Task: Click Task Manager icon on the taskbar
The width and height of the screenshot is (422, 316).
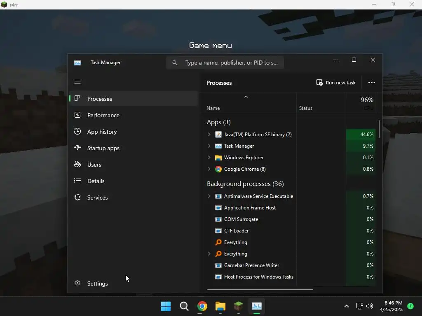Action: (x=257, y=306)
